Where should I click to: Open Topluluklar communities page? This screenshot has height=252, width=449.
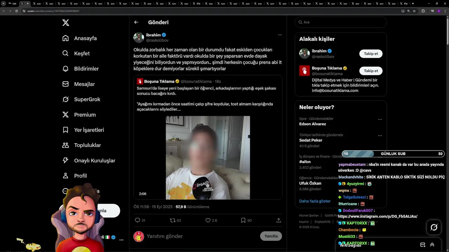(81, 145)
